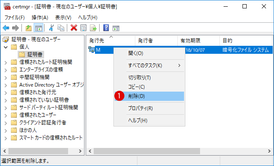This screenshot has height=166, width=274.
Task: Go up one level with folder icon
Action: (x=29, y=28)
